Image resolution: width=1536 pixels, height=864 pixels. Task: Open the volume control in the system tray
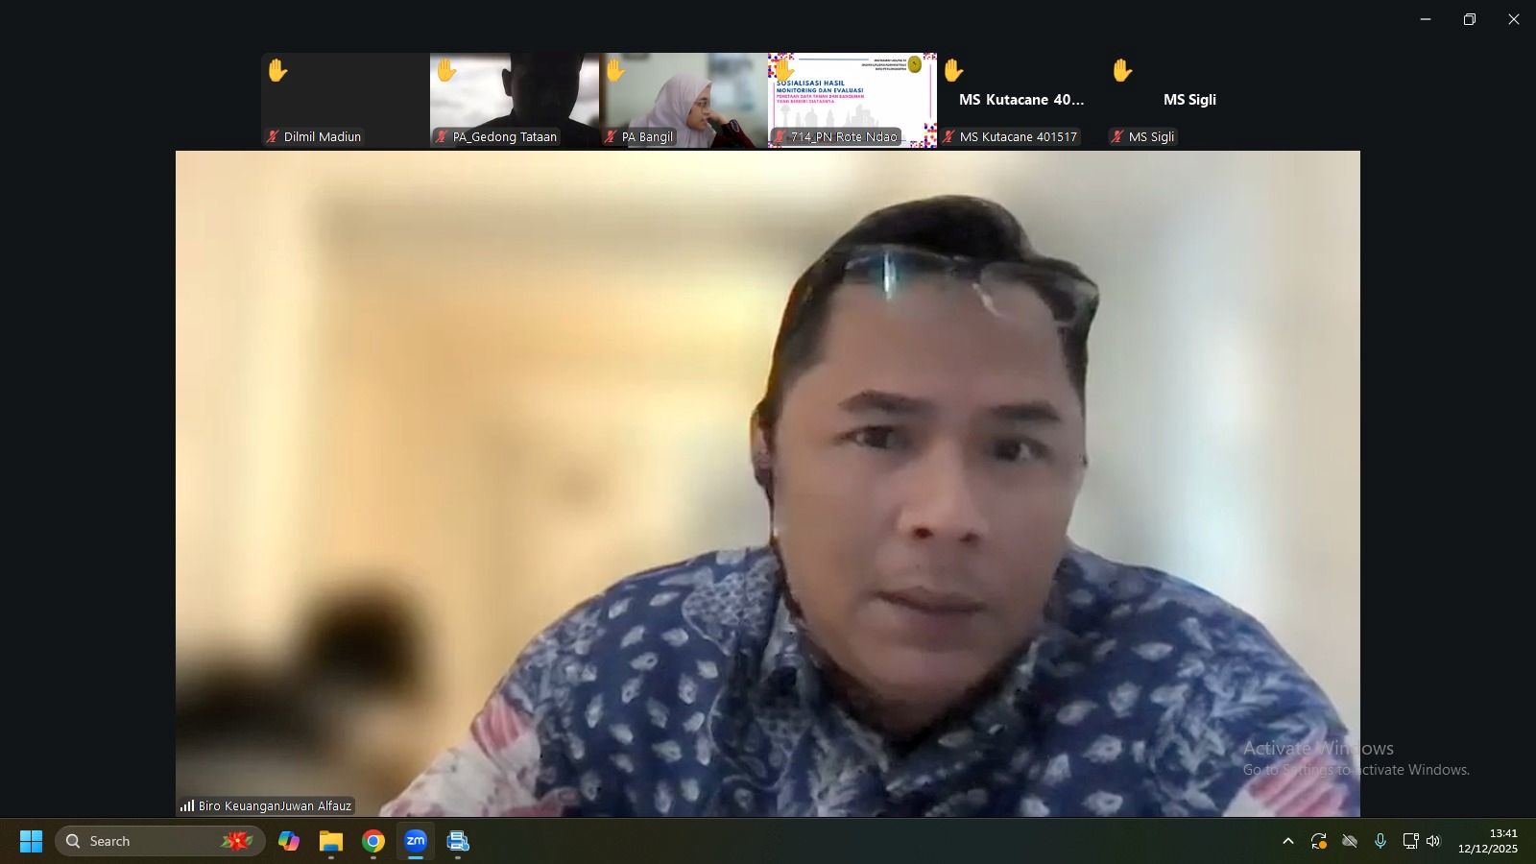tap(1433, 841)
